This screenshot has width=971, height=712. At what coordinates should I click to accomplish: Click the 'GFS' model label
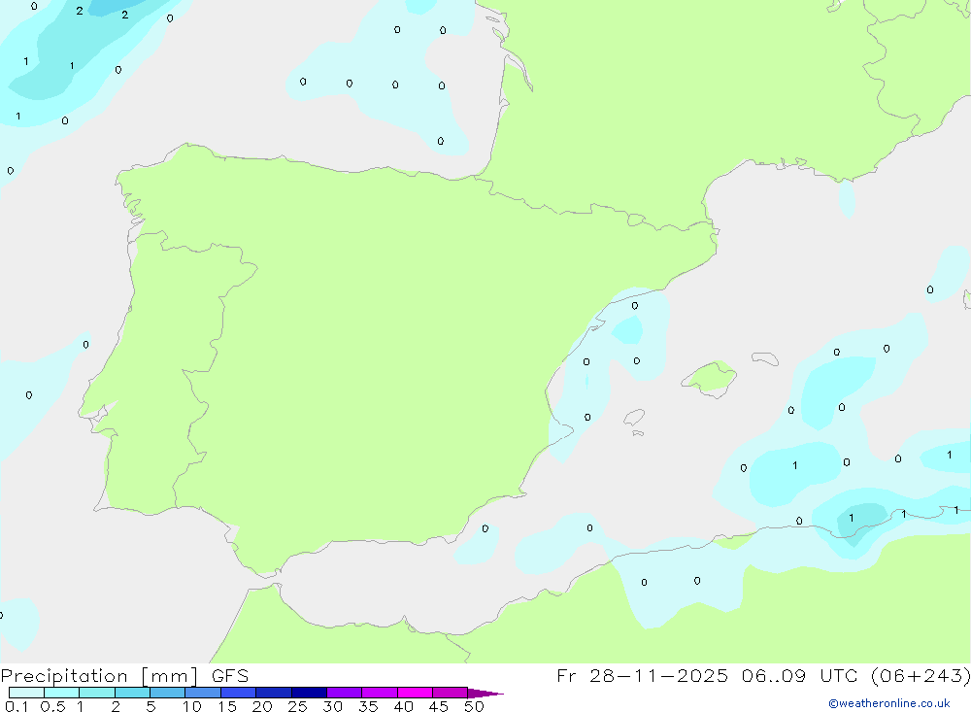(230, 676)
